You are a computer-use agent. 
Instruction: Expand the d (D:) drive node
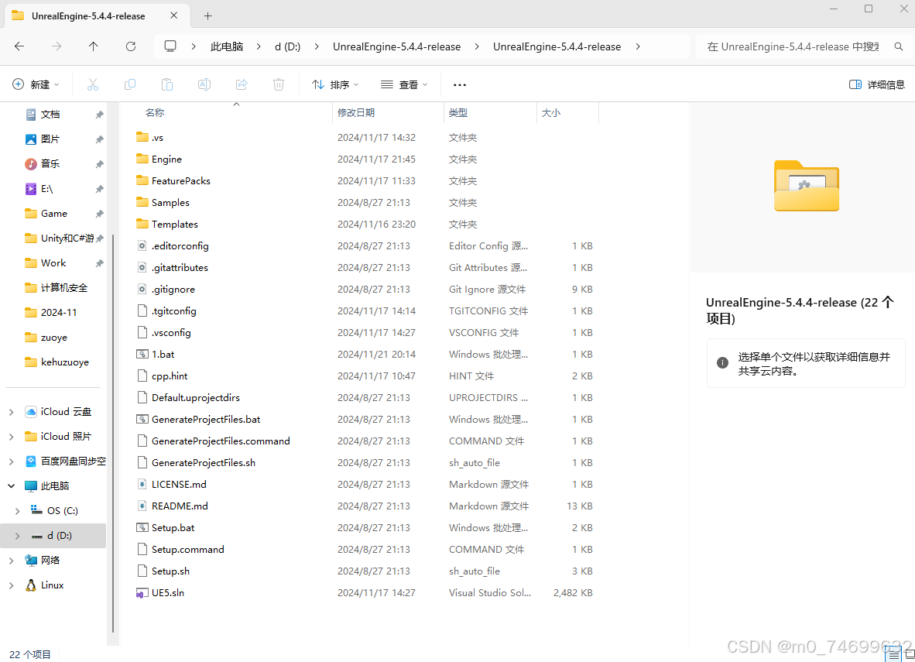point(18,536)
